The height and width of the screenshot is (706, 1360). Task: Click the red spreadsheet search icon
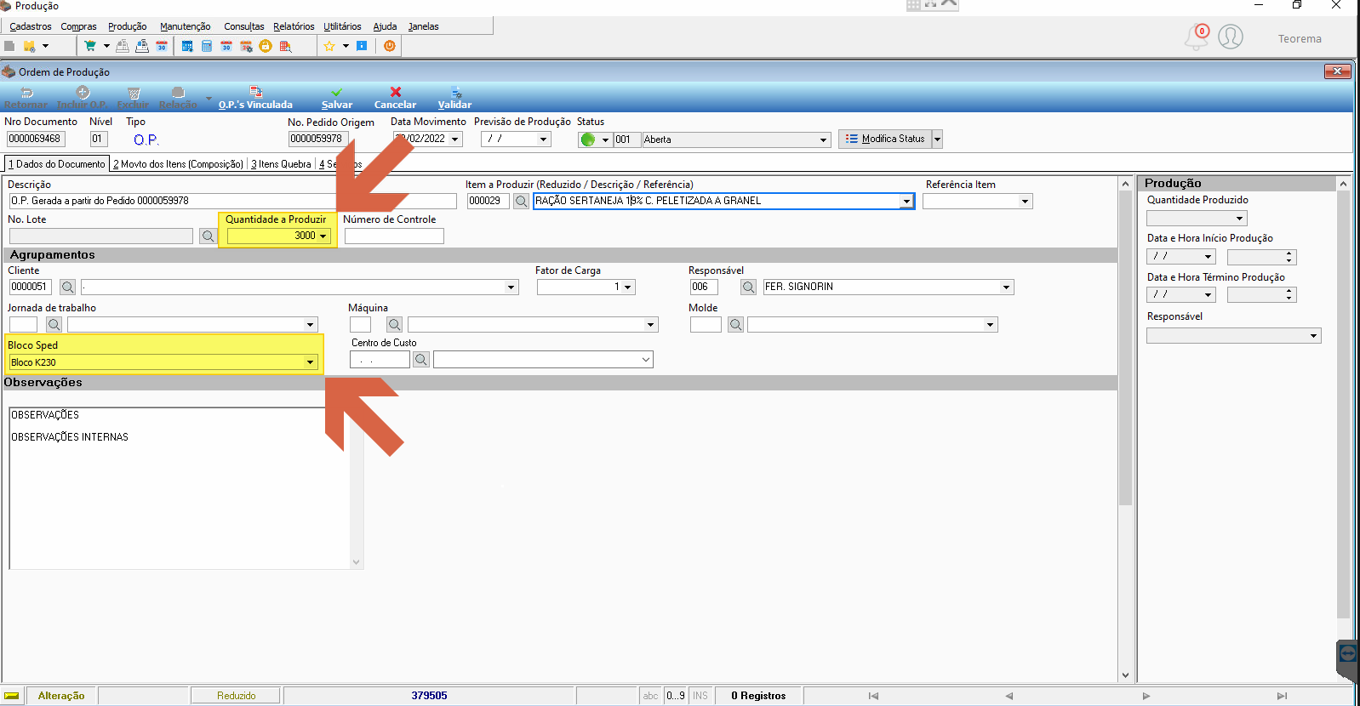(x=285, y=46)
